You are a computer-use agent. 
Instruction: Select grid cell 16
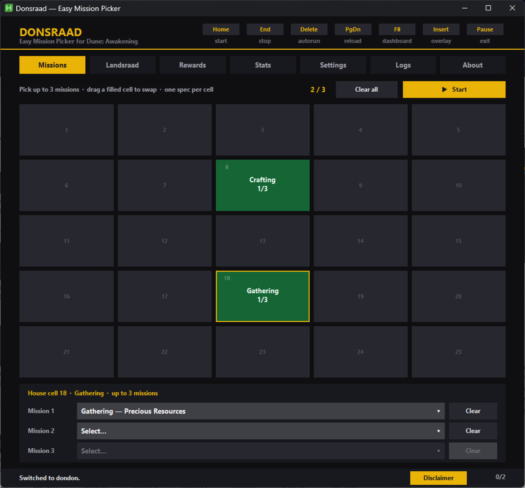(66, 296)
